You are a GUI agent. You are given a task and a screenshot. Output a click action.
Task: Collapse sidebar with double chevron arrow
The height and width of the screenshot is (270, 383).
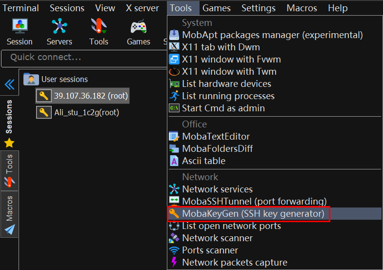click(x=9, y=85)
